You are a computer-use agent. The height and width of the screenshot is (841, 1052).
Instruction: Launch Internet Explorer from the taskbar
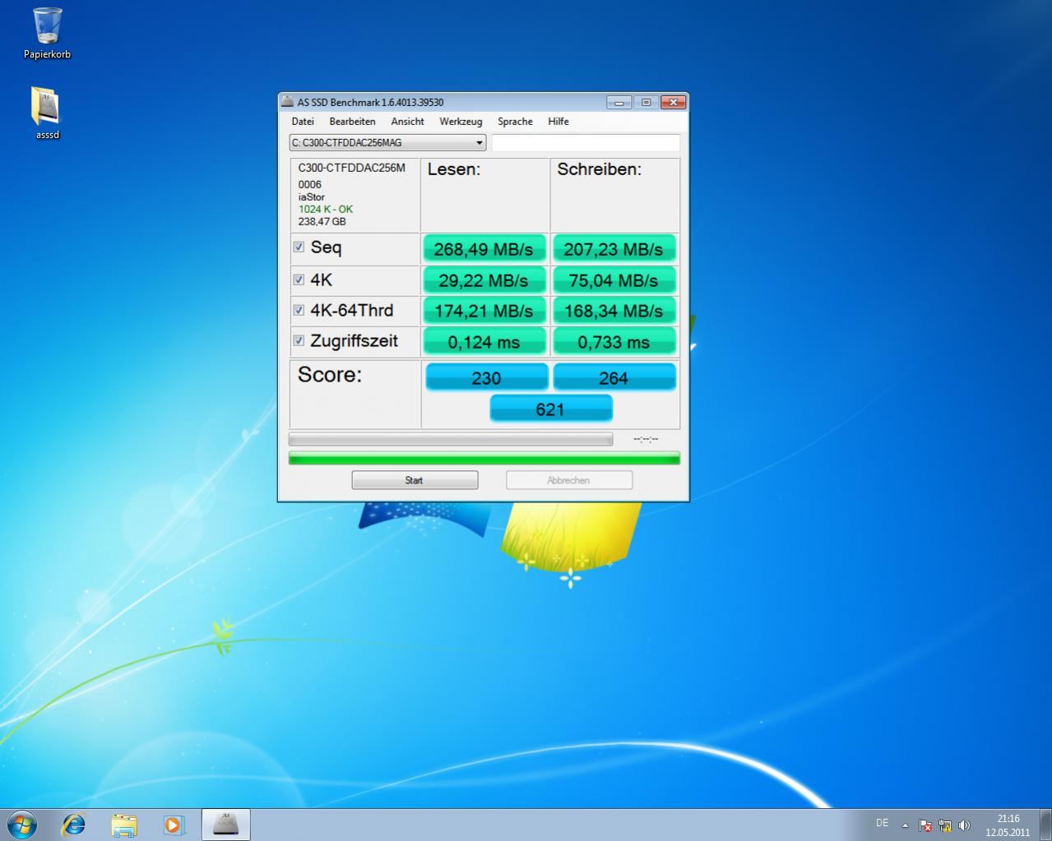coord(74,824)
